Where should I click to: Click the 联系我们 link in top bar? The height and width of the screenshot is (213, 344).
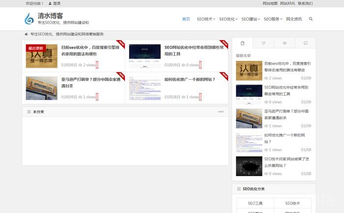(305, 3)
